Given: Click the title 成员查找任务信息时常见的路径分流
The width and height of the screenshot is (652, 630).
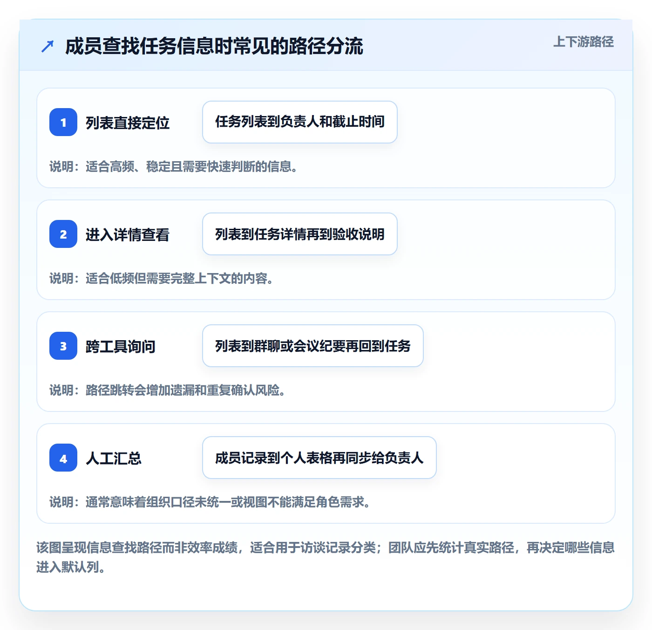Looking at the screenshot, I should pos(214,46).
